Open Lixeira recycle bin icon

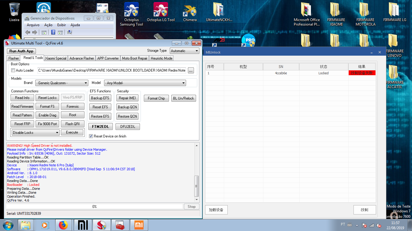coord(14,12)
